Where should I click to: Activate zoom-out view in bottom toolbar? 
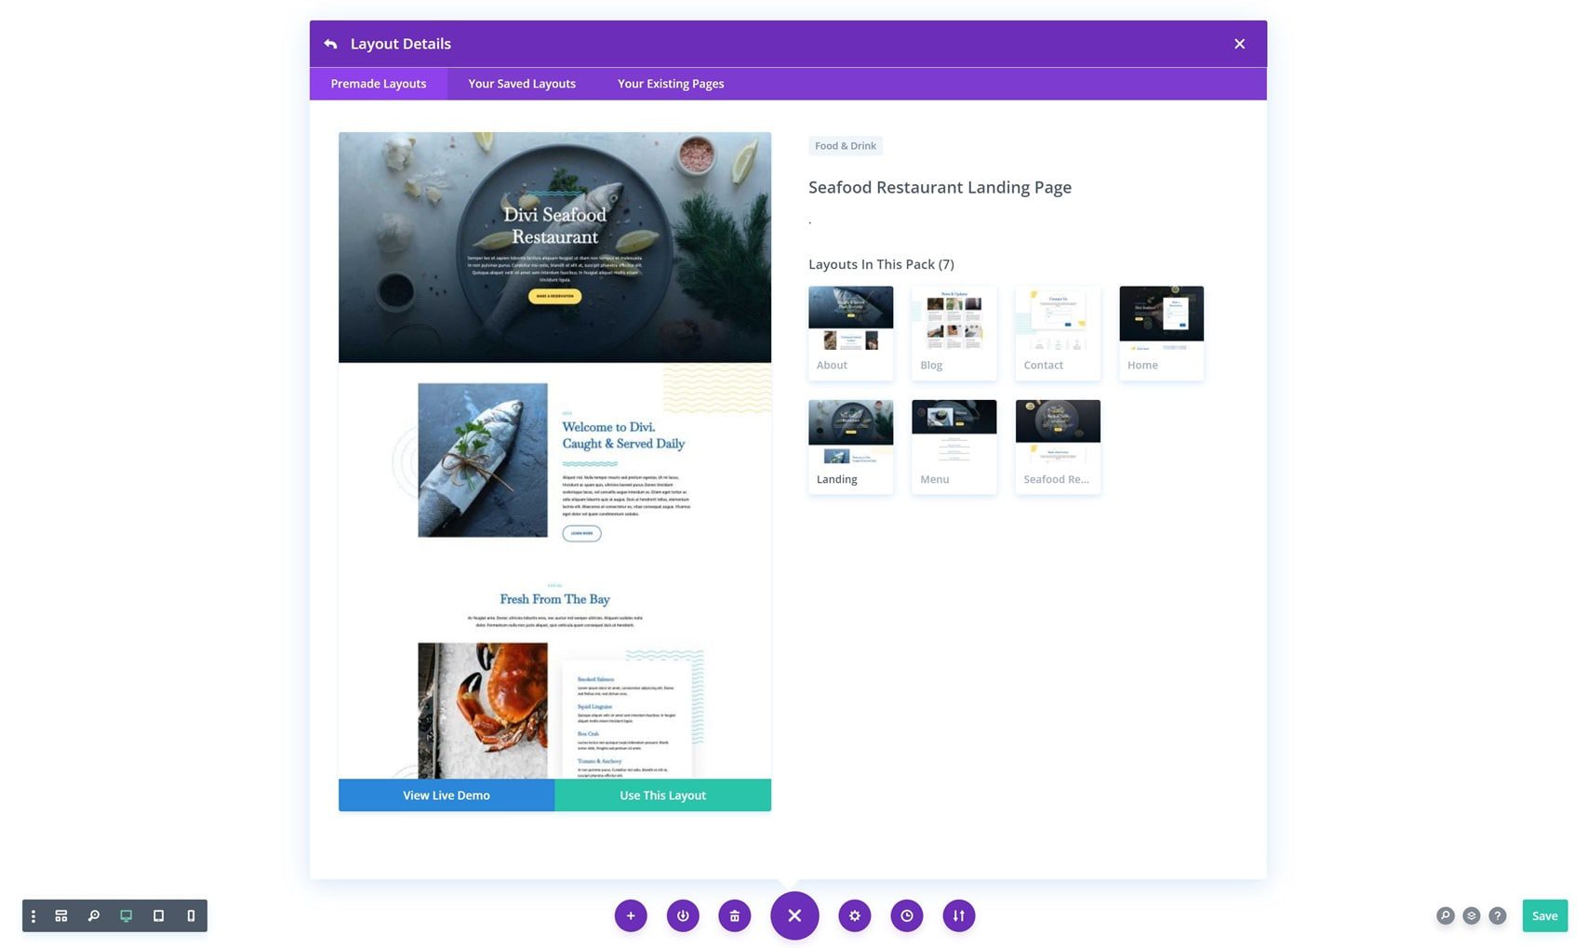point(94,916)
